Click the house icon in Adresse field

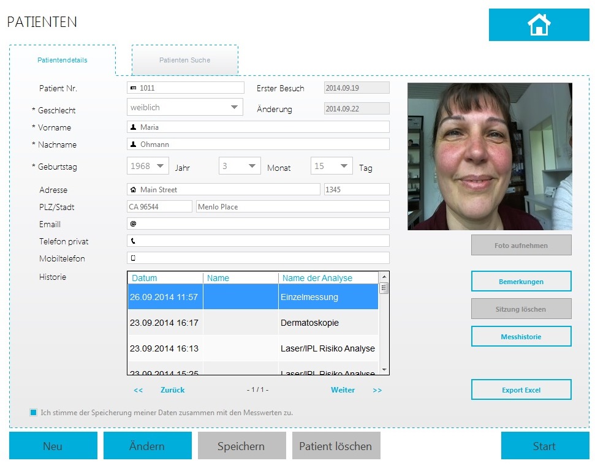[133, 189]
